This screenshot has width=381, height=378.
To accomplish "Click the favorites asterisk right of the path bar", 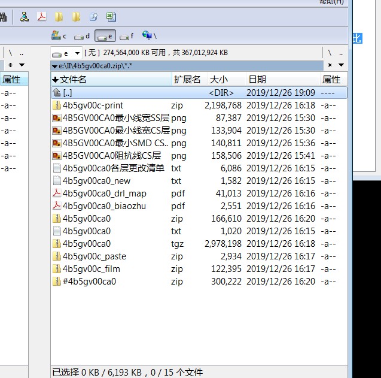I will (330, 65).
